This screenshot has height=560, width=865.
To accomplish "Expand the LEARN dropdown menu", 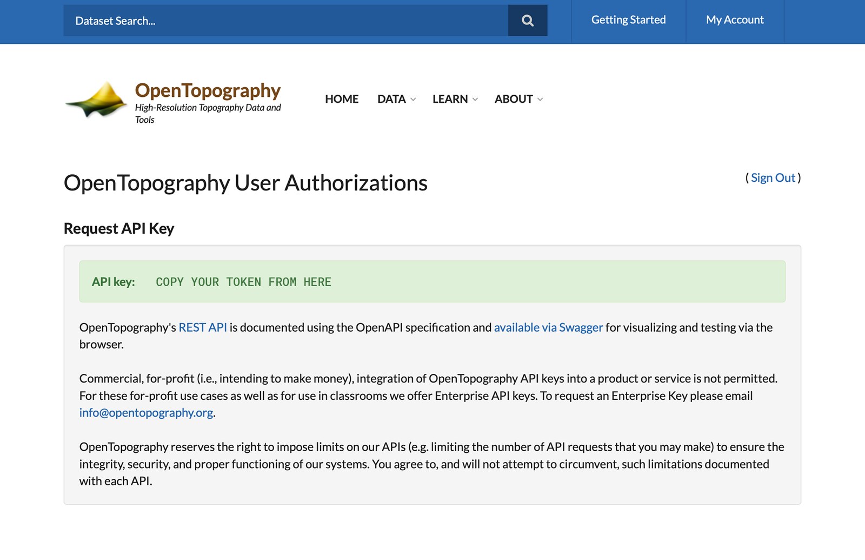I will tap(455, 99).
